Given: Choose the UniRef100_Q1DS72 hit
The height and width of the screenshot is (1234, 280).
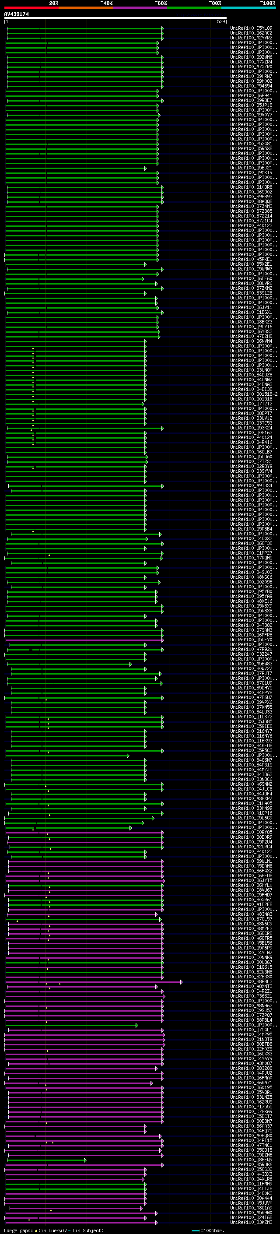Looking at the screenshot, I should coord(251,717).
